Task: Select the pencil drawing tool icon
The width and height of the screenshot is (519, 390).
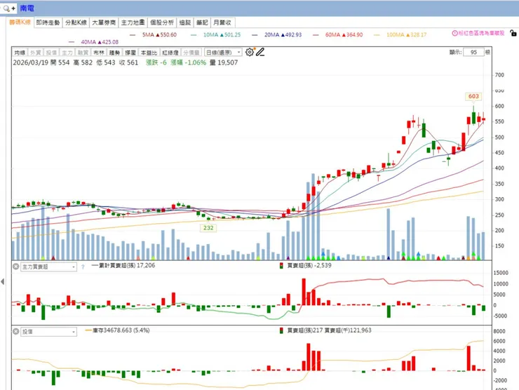Action: pos(260,52)
